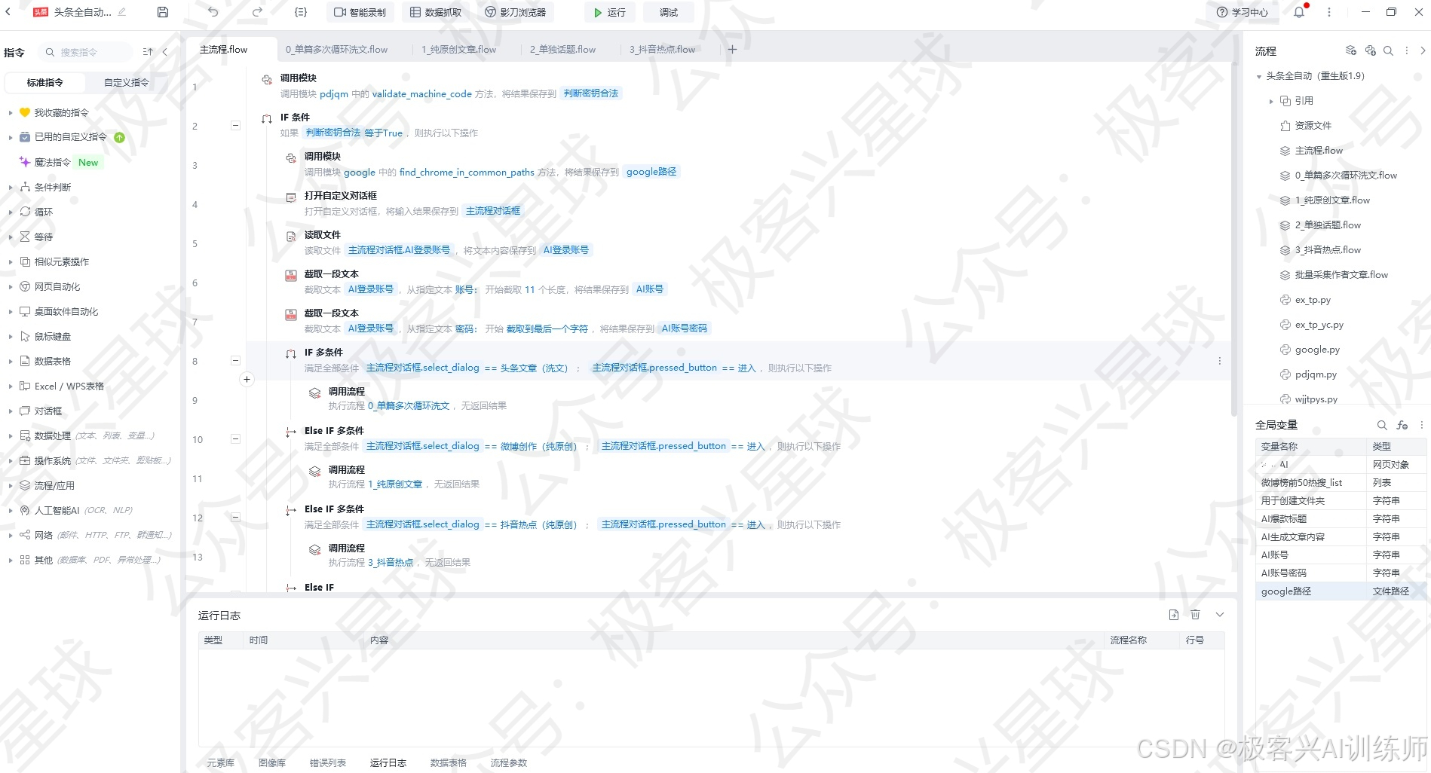Expand the 网页自动化 category
Image resolution: width=1431 pixels, height=773 pixels.
coord(11,286)
